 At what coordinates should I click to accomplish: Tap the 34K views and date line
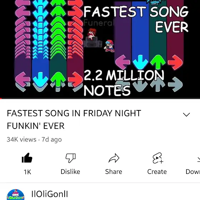click(34, 139)
